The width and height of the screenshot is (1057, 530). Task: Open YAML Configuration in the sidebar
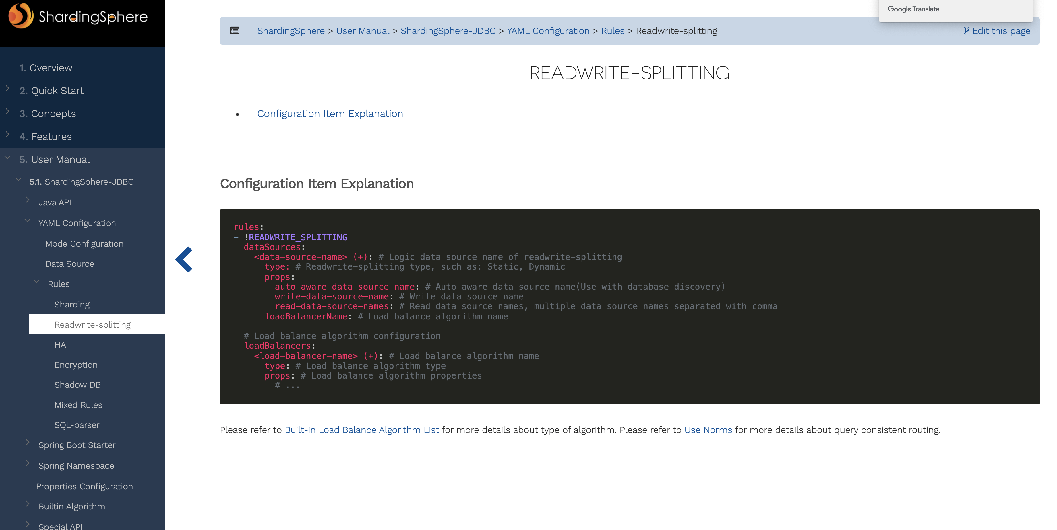tap(77, 223)
